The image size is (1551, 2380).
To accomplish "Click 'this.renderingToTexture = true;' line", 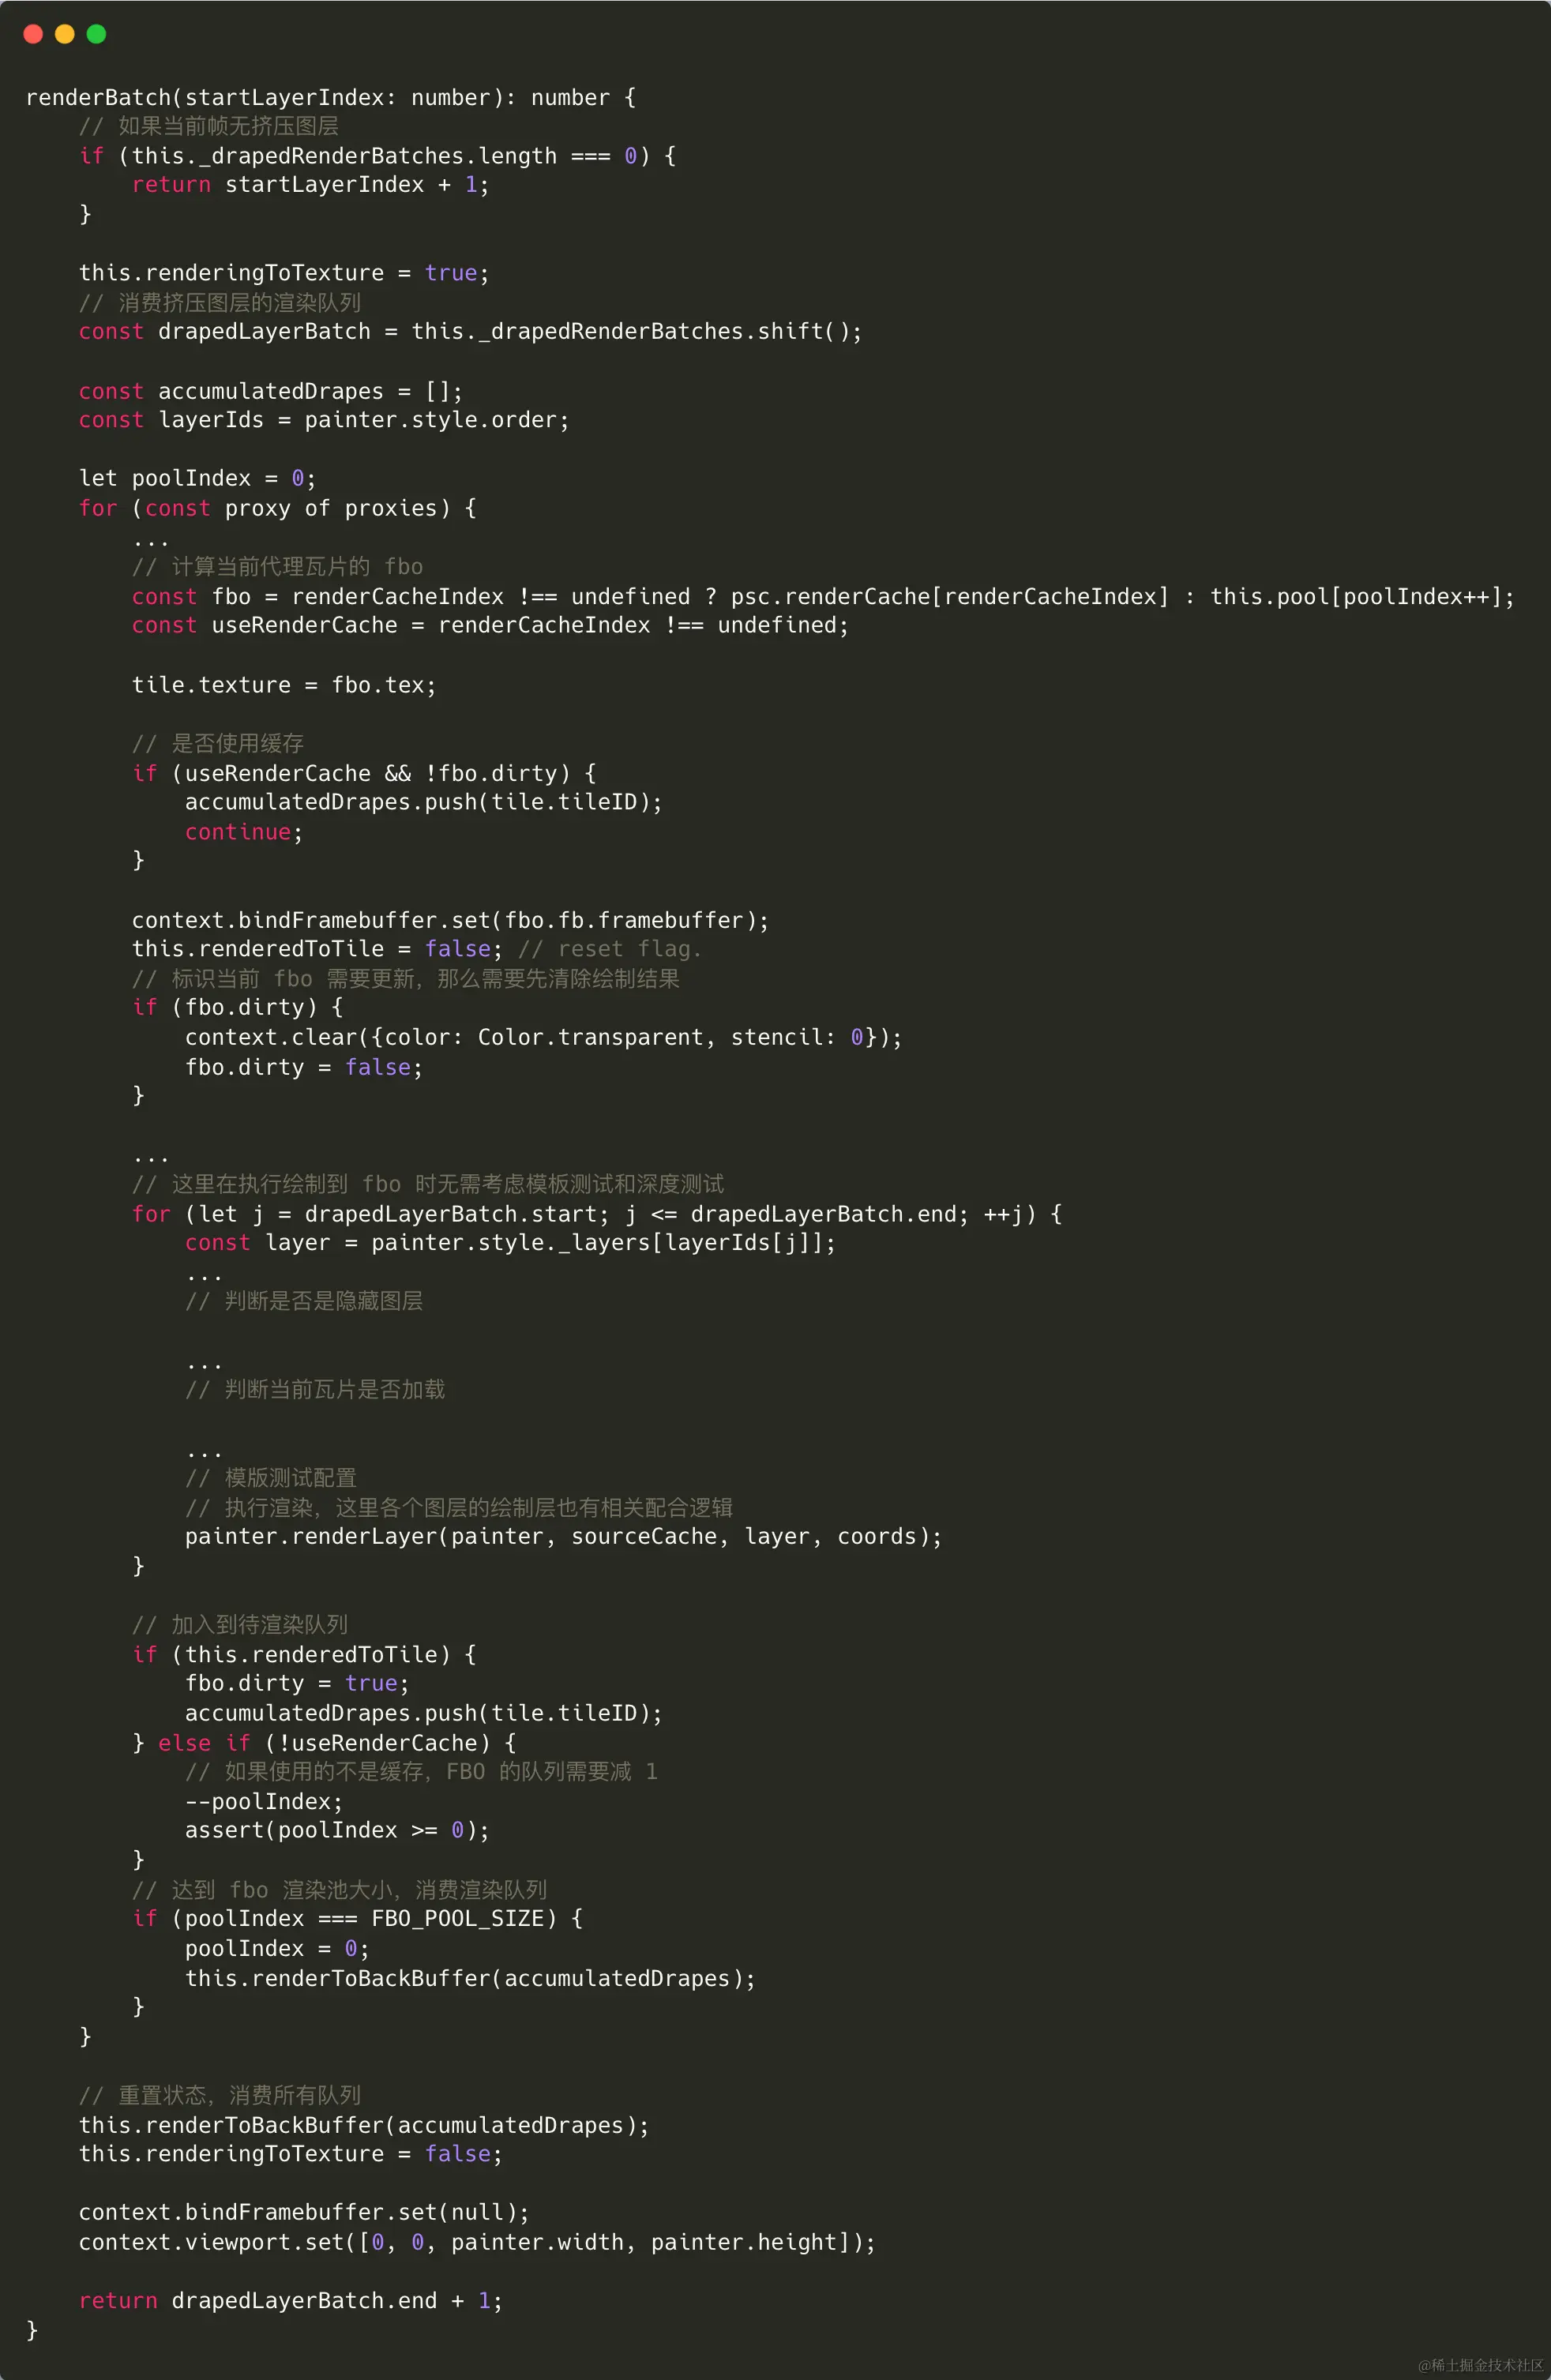I will 284,273.
